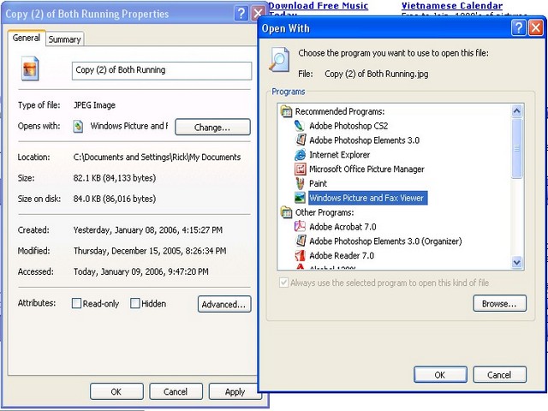Toggle the Read-only attribute checkbox

(76, 303)
